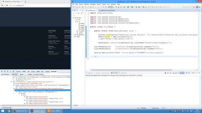
Task: Click the Amazon Web Services footer link
Action: tap(54, 41)
